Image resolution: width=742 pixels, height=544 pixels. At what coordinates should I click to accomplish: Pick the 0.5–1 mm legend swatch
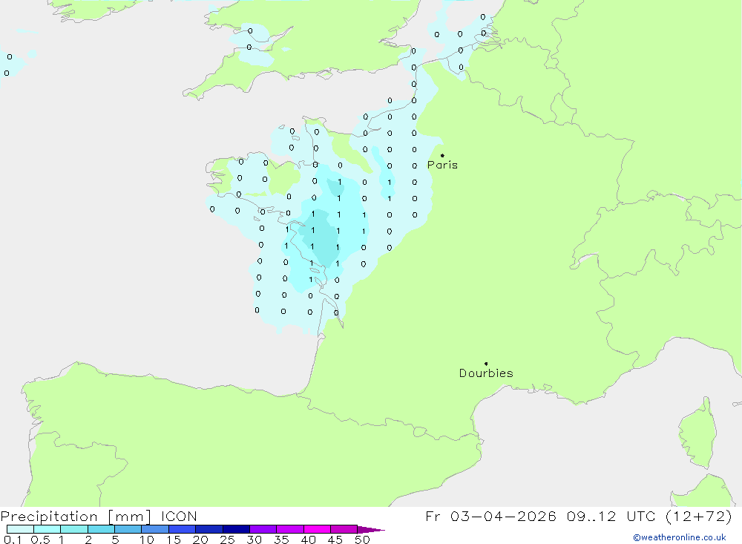click(47, 529)
